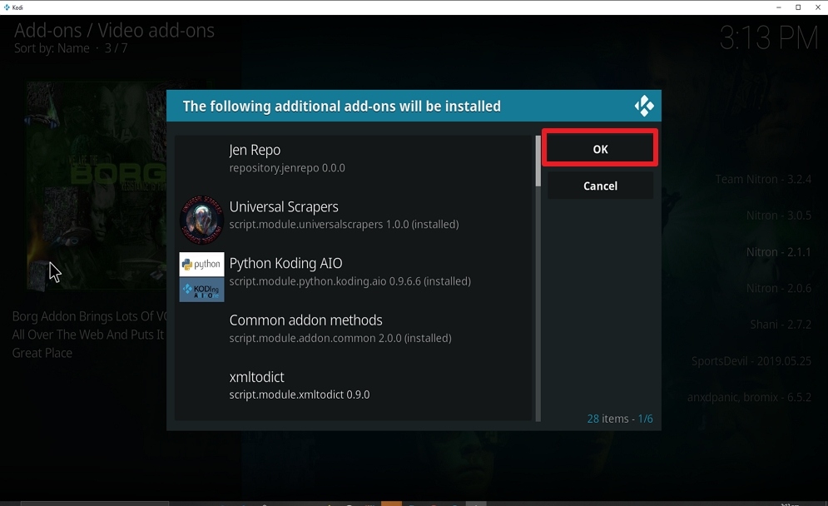
Task: Click 'script.module.universalscrapers 1.0.0 (installed)' text
Action: 344,225
